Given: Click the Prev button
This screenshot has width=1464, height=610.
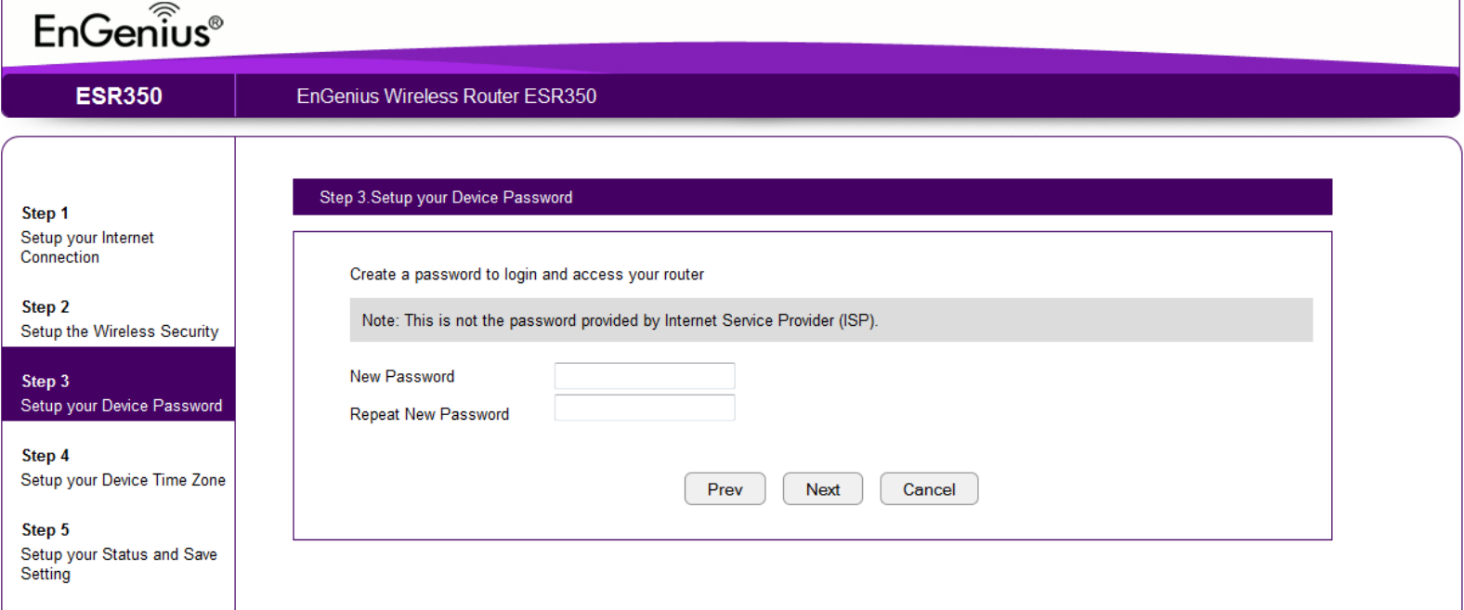Looking at the screenshot, I should [x=725, y=489].
